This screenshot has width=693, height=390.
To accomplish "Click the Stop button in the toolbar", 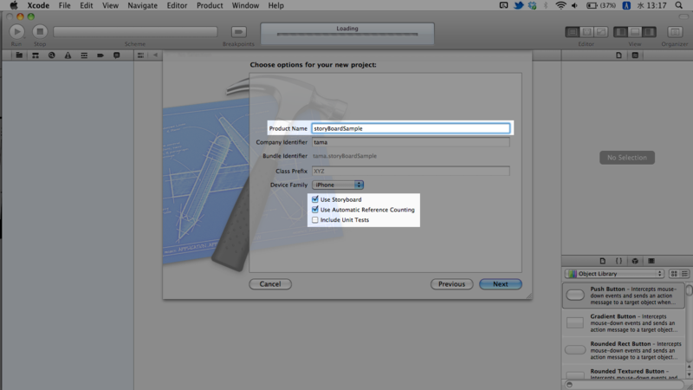I will tap(40, 31).
